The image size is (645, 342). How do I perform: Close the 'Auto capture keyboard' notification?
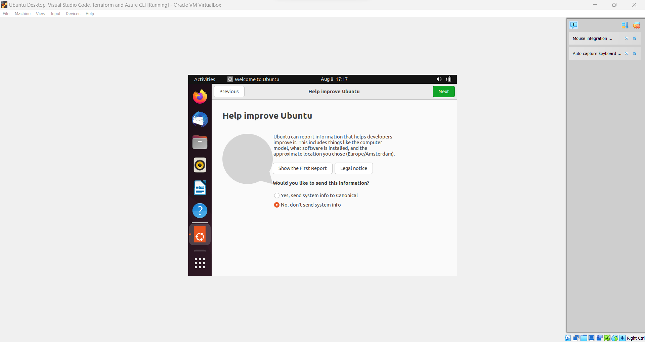[635, 53]
